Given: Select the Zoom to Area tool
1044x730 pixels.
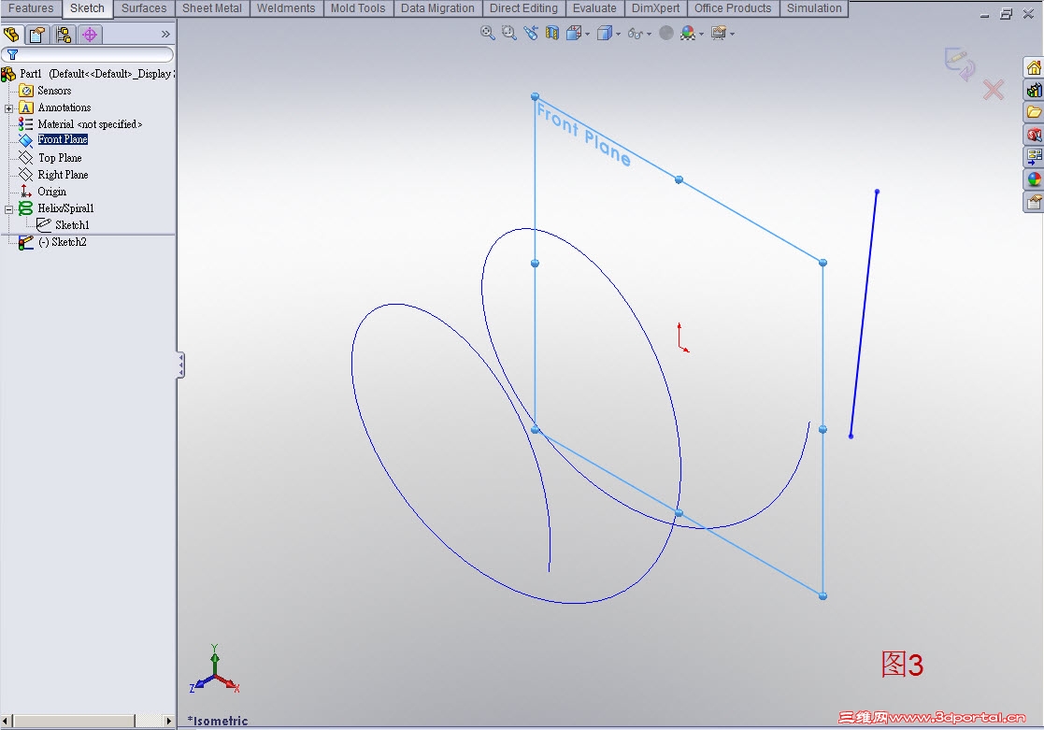Looking at the screenshot, I should 508,33.
